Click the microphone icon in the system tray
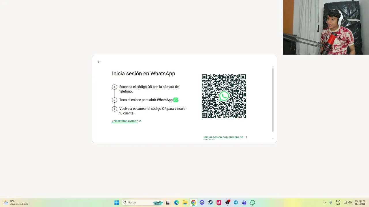This screenshot has width=369, height=207. click(331, 202)
